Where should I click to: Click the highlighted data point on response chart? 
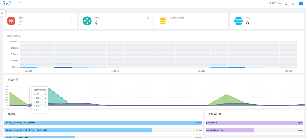(29, 106)
